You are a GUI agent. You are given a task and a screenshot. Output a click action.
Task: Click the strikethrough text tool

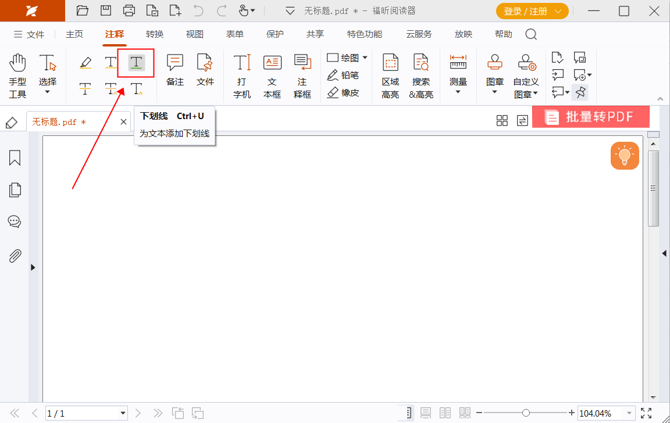85,89
